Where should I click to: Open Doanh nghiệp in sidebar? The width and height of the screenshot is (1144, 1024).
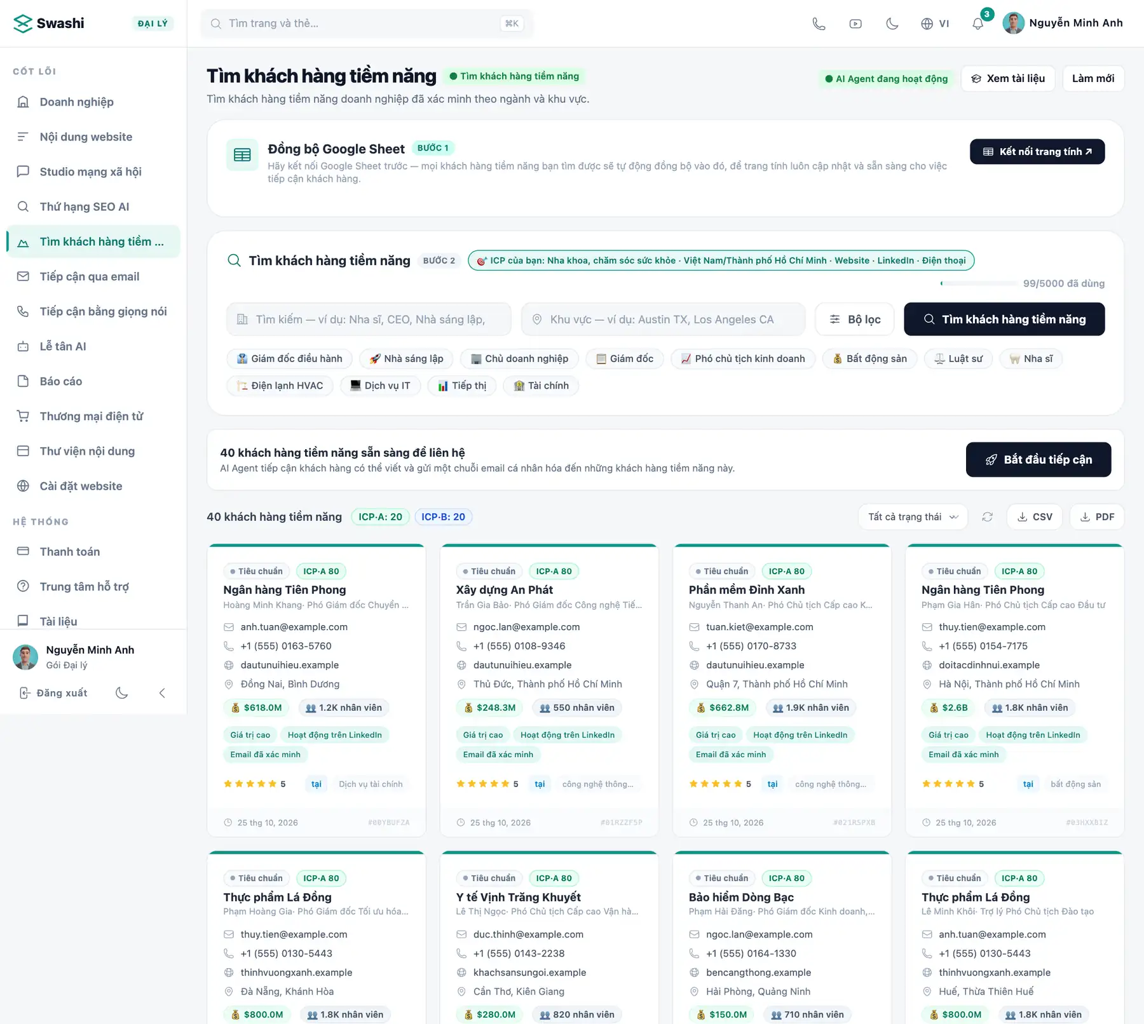point(93,102)
